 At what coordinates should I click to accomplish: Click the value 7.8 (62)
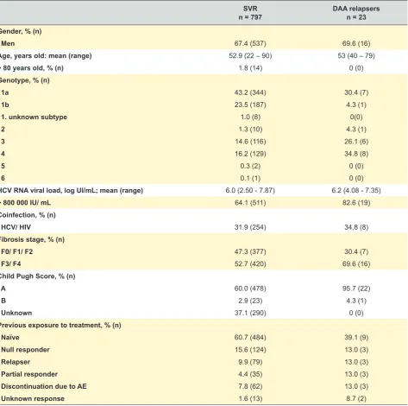pos(250,386)
